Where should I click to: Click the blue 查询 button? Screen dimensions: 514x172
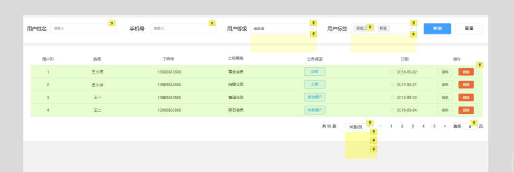437,28
